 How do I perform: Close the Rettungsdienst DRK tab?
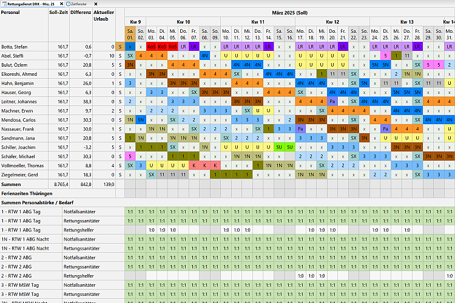pos(60,4)
